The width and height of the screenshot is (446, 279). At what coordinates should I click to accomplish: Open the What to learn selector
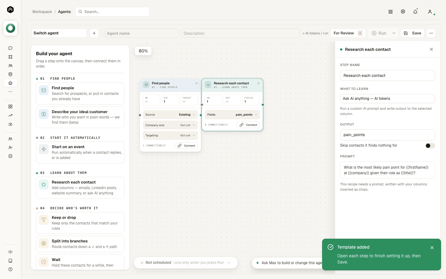387,99
